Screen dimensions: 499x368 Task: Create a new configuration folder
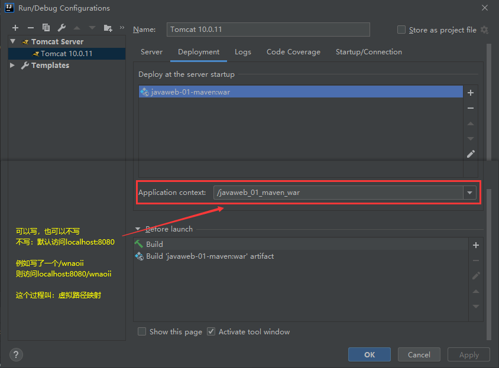coord(108,28)
